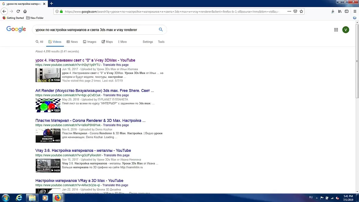Translate the Настройки материалов VRay result page
This screenshot has width=359, height=202.
(x=115, y=185)
